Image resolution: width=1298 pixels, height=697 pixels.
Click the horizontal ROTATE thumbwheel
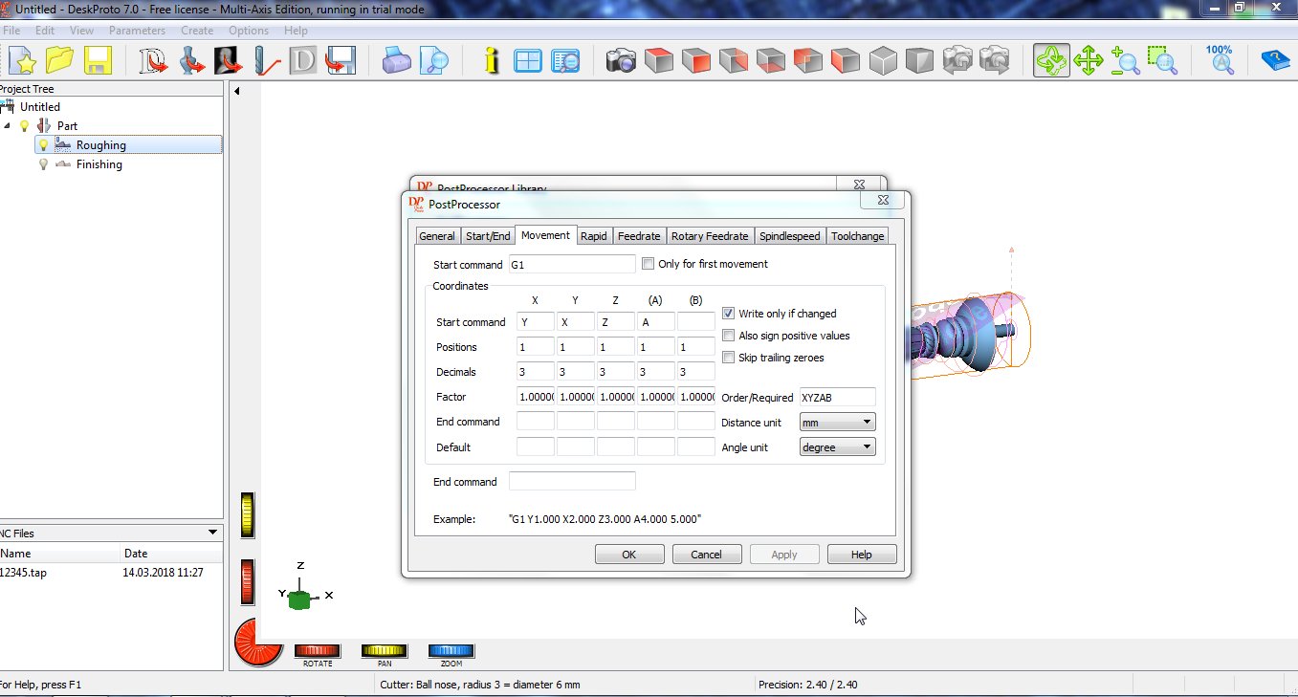[x=318, y=651]
